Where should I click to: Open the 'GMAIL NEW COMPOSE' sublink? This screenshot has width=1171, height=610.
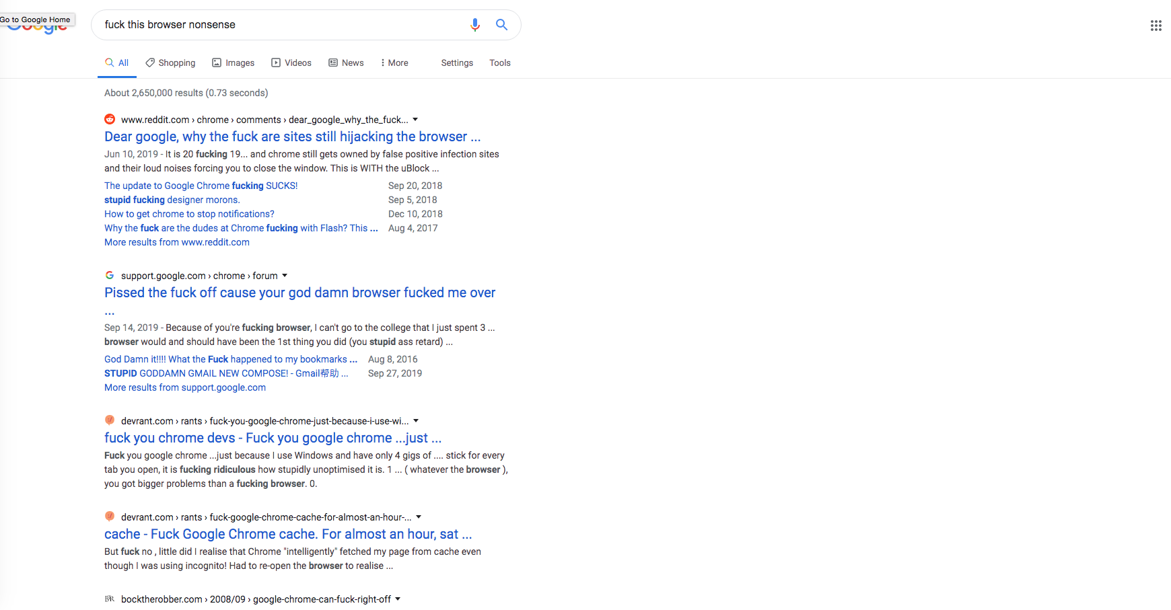[x=226, y=373]
